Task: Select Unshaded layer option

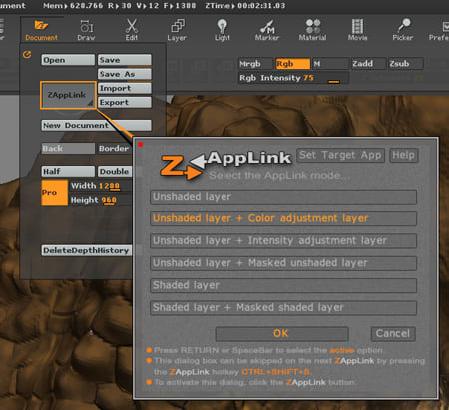Action: pyautogui.click(x=283, y=197)
